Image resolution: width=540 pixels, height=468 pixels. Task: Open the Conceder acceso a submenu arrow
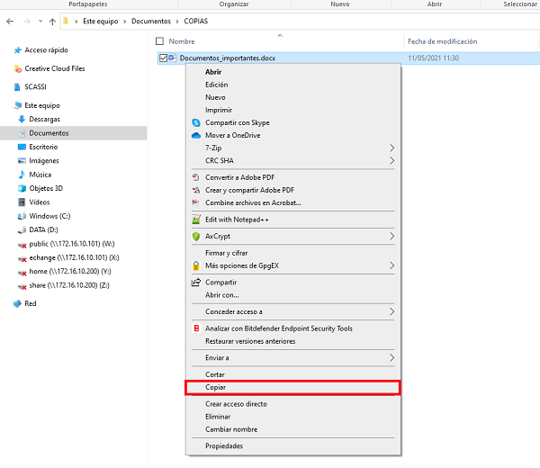tap(391, 311)
